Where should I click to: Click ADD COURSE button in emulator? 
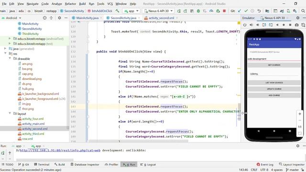coord(274,96)
